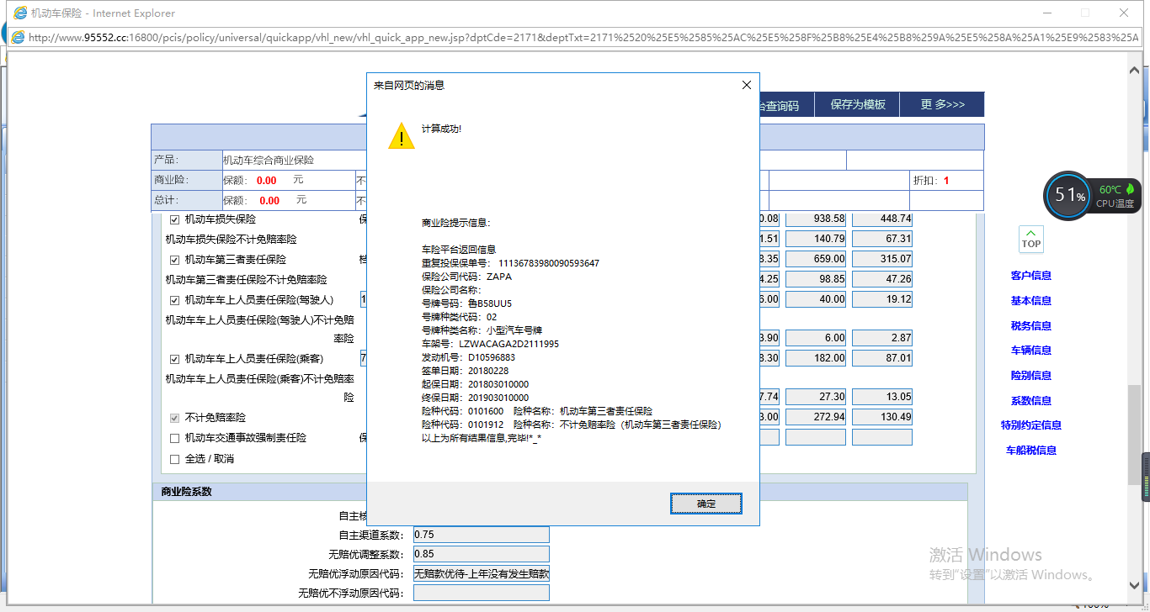Click the field with value 659.00
This screenshot has height=612, width=1150.
tap(815, 259)
